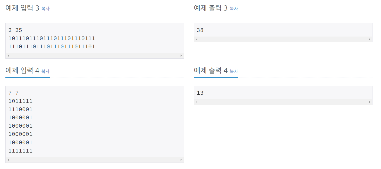
Task: Click the 복사 link for 예제 출력 3
Action: coord(233,8)
